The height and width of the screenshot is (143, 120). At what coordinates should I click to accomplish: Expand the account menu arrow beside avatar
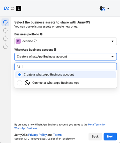pos(108,8)
